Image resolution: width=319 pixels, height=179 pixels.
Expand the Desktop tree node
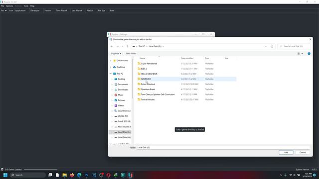pyautogui.click(x=112, y=79)
